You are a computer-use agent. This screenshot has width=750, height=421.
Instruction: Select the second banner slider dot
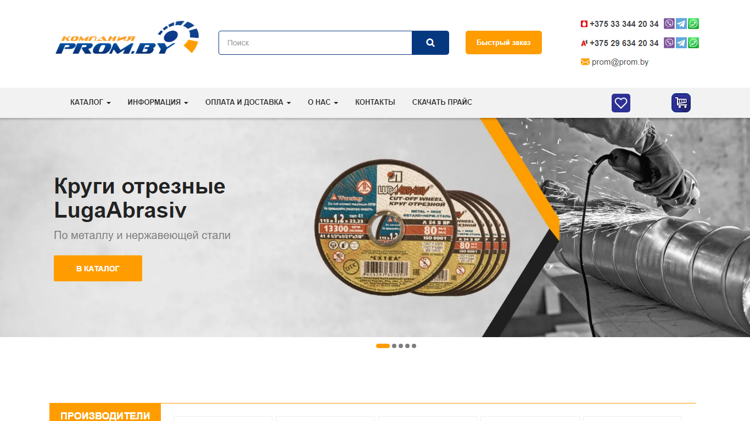pos(394,346)
